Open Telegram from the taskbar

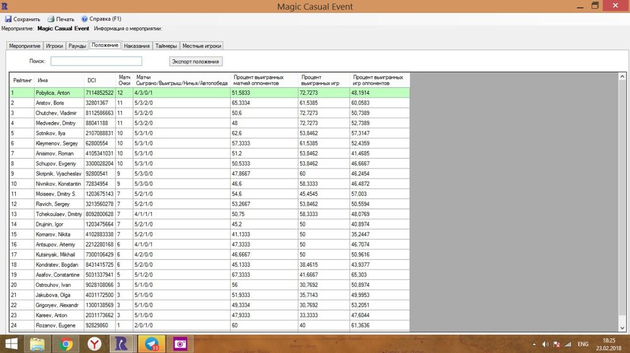[151, 344]
